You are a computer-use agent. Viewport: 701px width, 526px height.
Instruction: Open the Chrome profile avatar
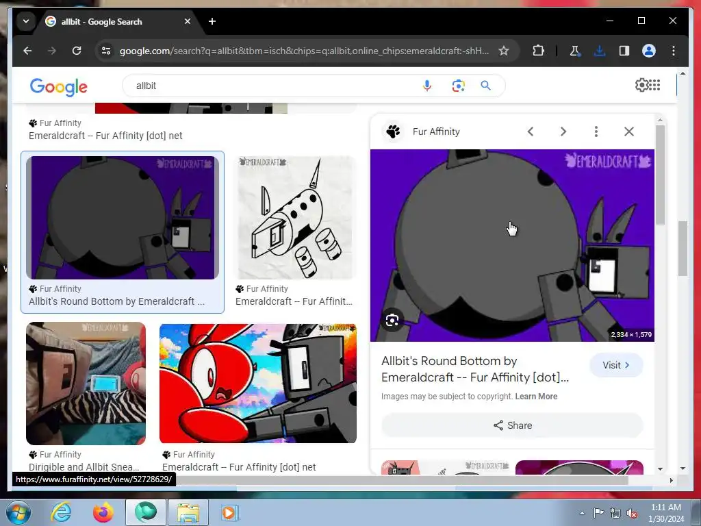point(649,51)
